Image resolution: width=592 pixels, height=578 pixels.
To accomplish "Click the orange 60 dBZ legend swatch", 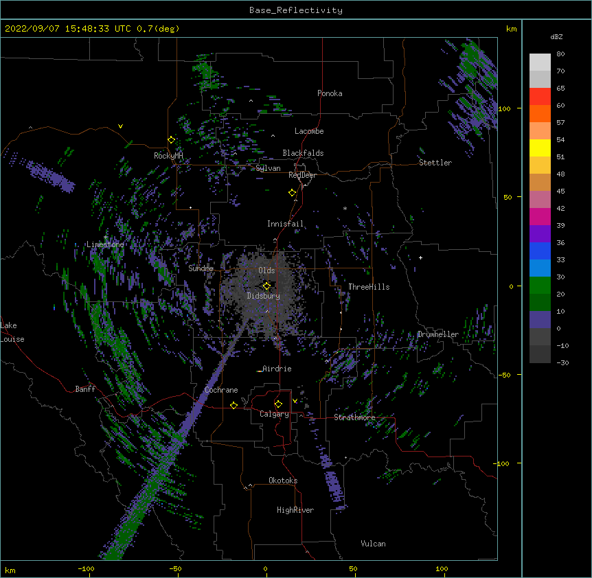I will click(x=540, y=113).
